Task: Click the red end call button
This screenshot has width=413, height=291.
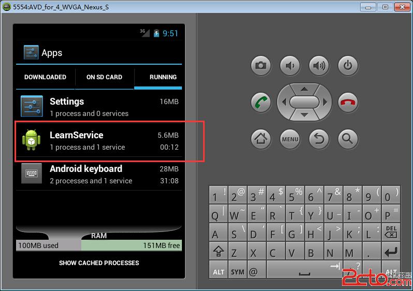Action: [x=348, y=102]
